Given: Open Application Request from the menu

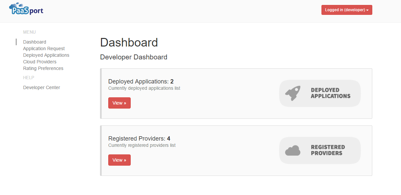Looking at the screenshot, I should [44, 49].
